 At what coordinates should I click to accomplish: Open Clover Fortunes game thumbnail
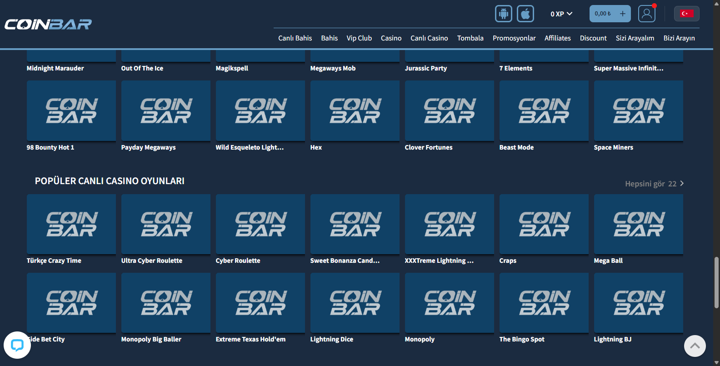[450, 110]
